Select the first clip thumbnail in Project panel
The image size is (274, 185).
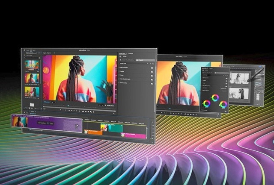point(32,65)
